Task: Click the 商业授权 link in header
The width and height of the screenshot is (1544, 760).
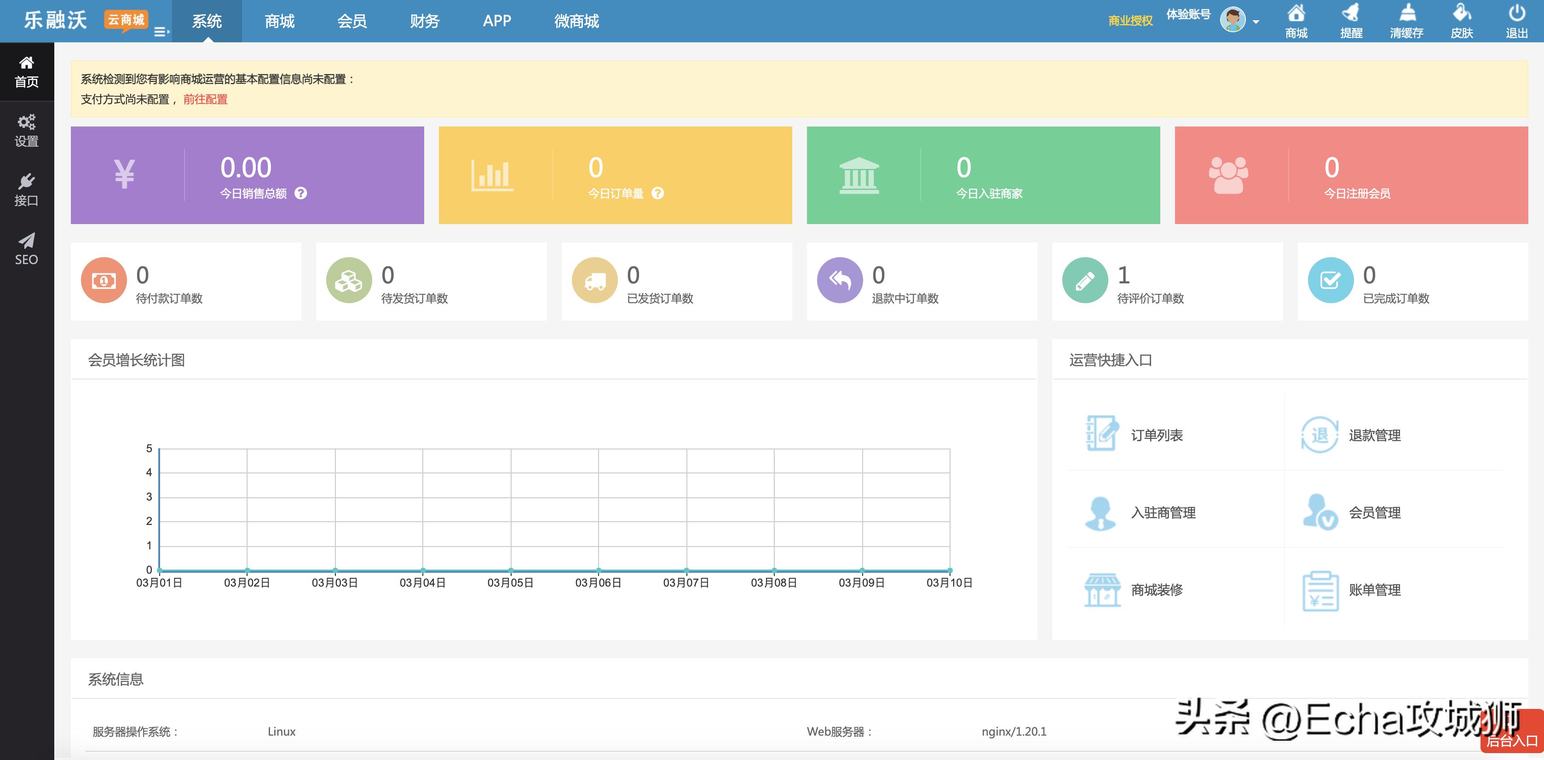Action: (1130, 21)
